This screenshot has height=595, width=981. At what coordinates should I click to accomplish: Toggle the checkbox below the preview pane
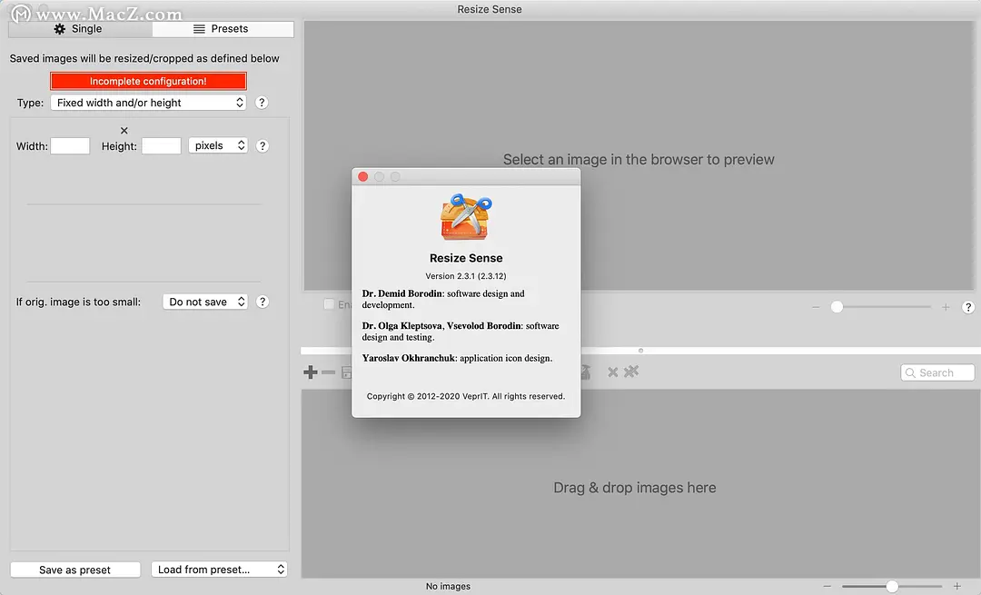(x=329, y=304)
